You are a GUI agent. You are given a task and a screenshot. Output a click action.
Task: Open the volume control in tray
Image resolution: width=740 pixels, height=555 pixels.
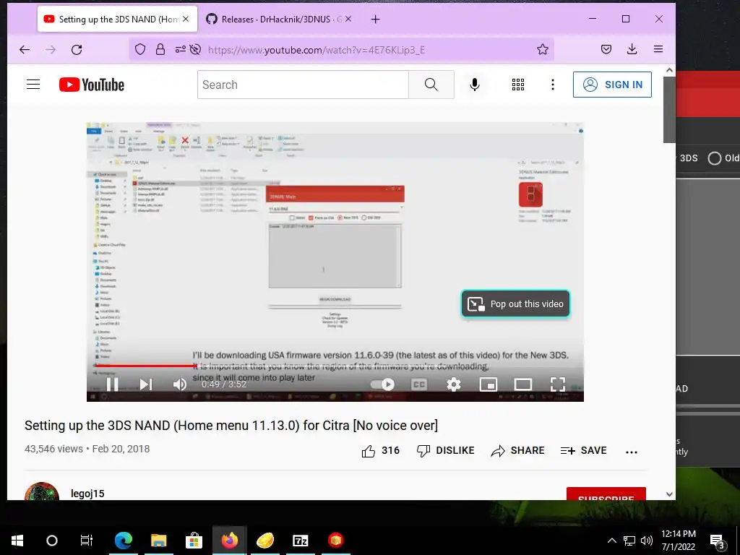(x=647, y=541)
